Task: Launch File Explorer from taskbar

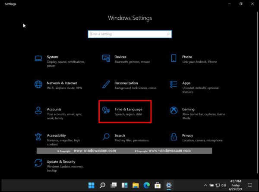Action: point(136,186)
